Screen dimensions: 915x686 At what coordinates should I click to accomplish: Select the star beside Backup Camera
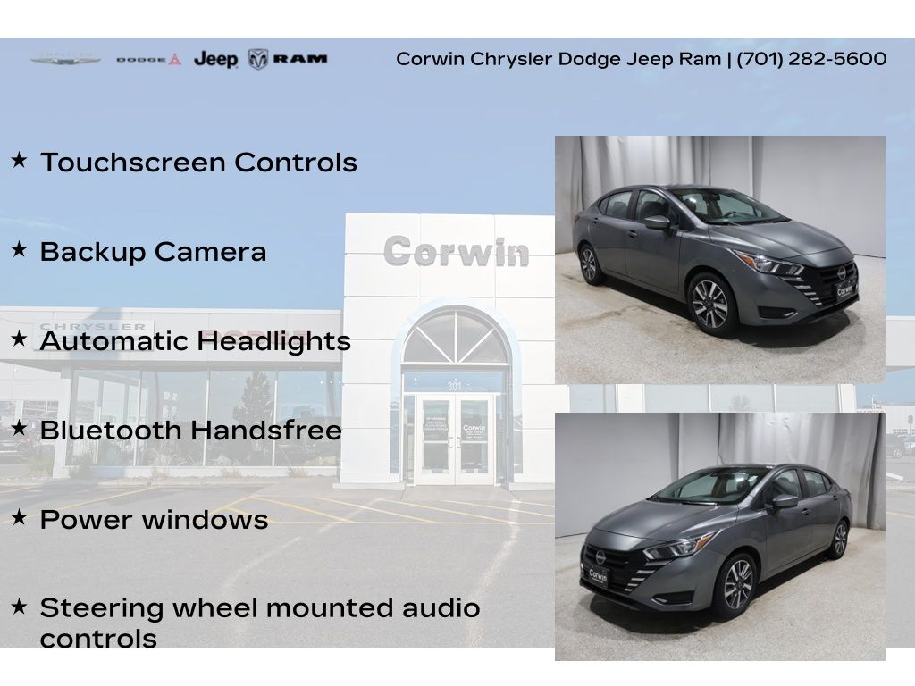point(19,251)
